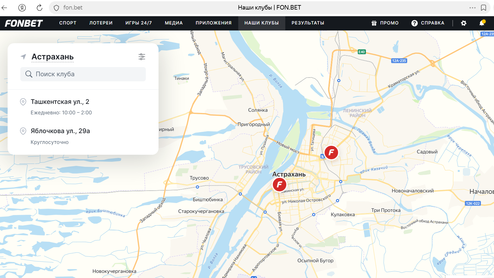The height and width of the screenshot is (278, 494).
Task: Click the Три Протока label on the map
Action: 386,210
